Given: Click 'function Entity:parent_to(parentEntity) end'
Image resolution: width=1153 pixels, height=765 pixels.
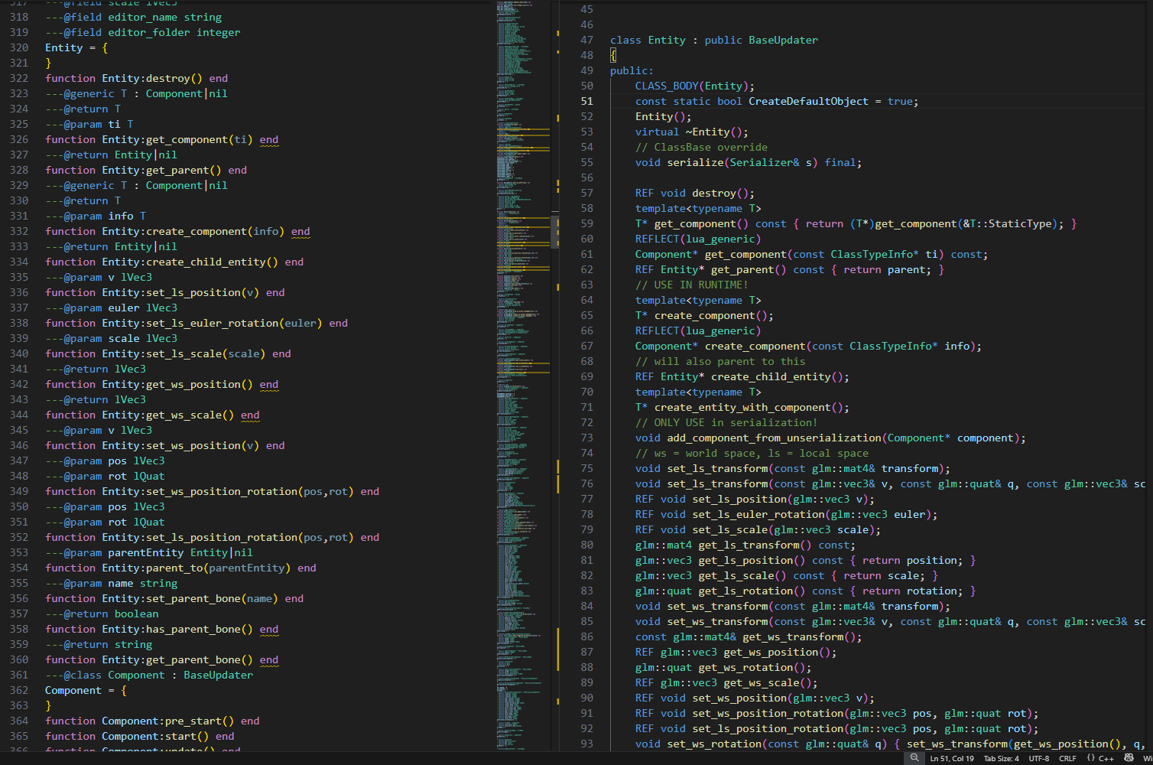Looking at the screenshot, I should 180,568.
